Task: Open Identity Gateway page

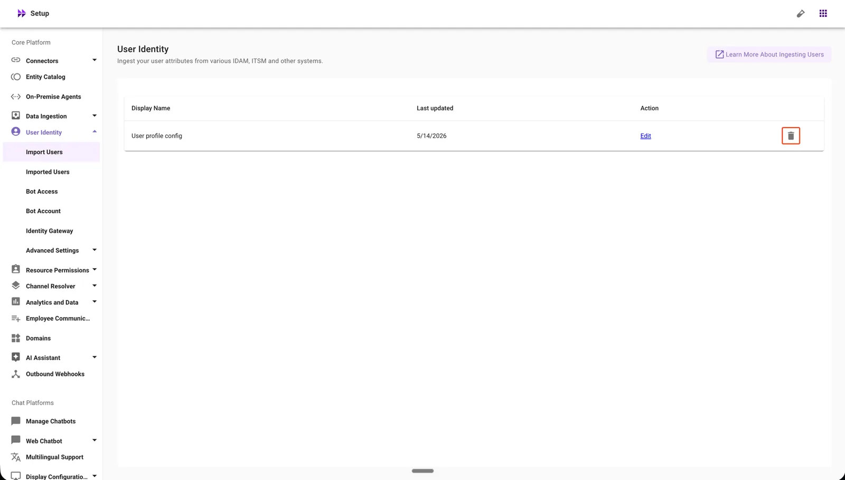Action: [x=50, y=231]
